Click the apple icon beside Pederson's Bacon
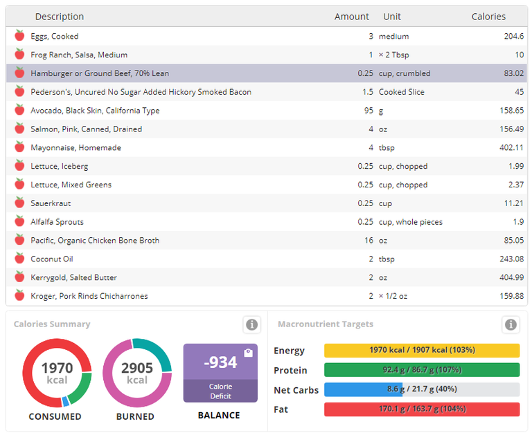Viewport: 532px width, 435px height. [x=19, y=91]
